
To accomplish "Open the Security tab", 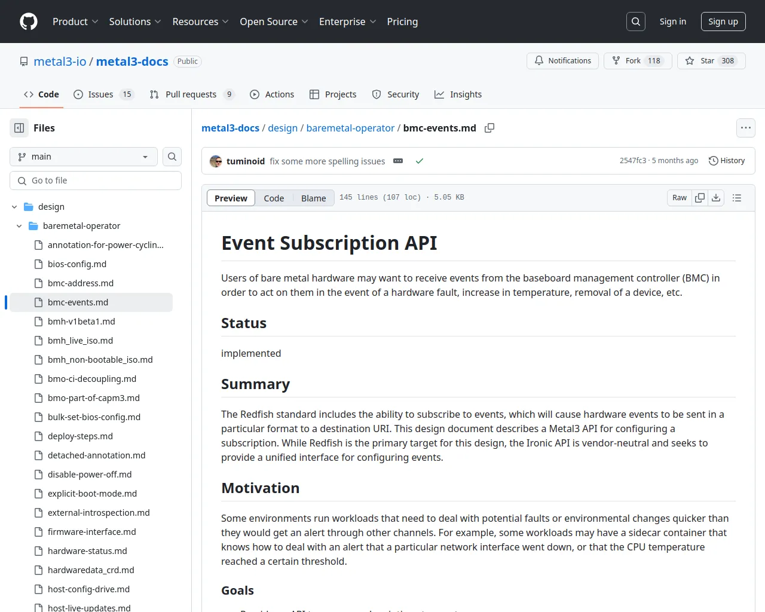I will (x=396, y=94).
